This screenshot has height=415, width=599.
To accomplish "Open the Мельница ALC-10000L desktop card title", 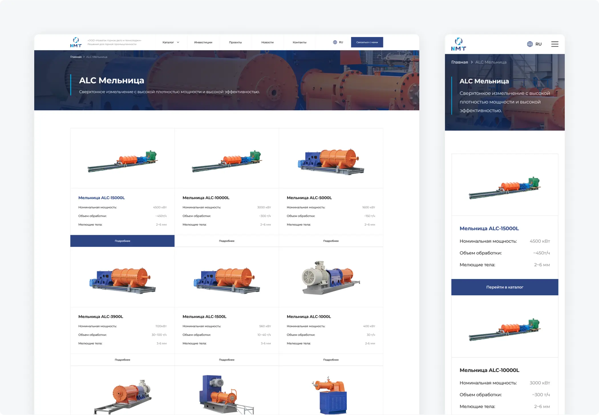I will click(x=206, y=198).
